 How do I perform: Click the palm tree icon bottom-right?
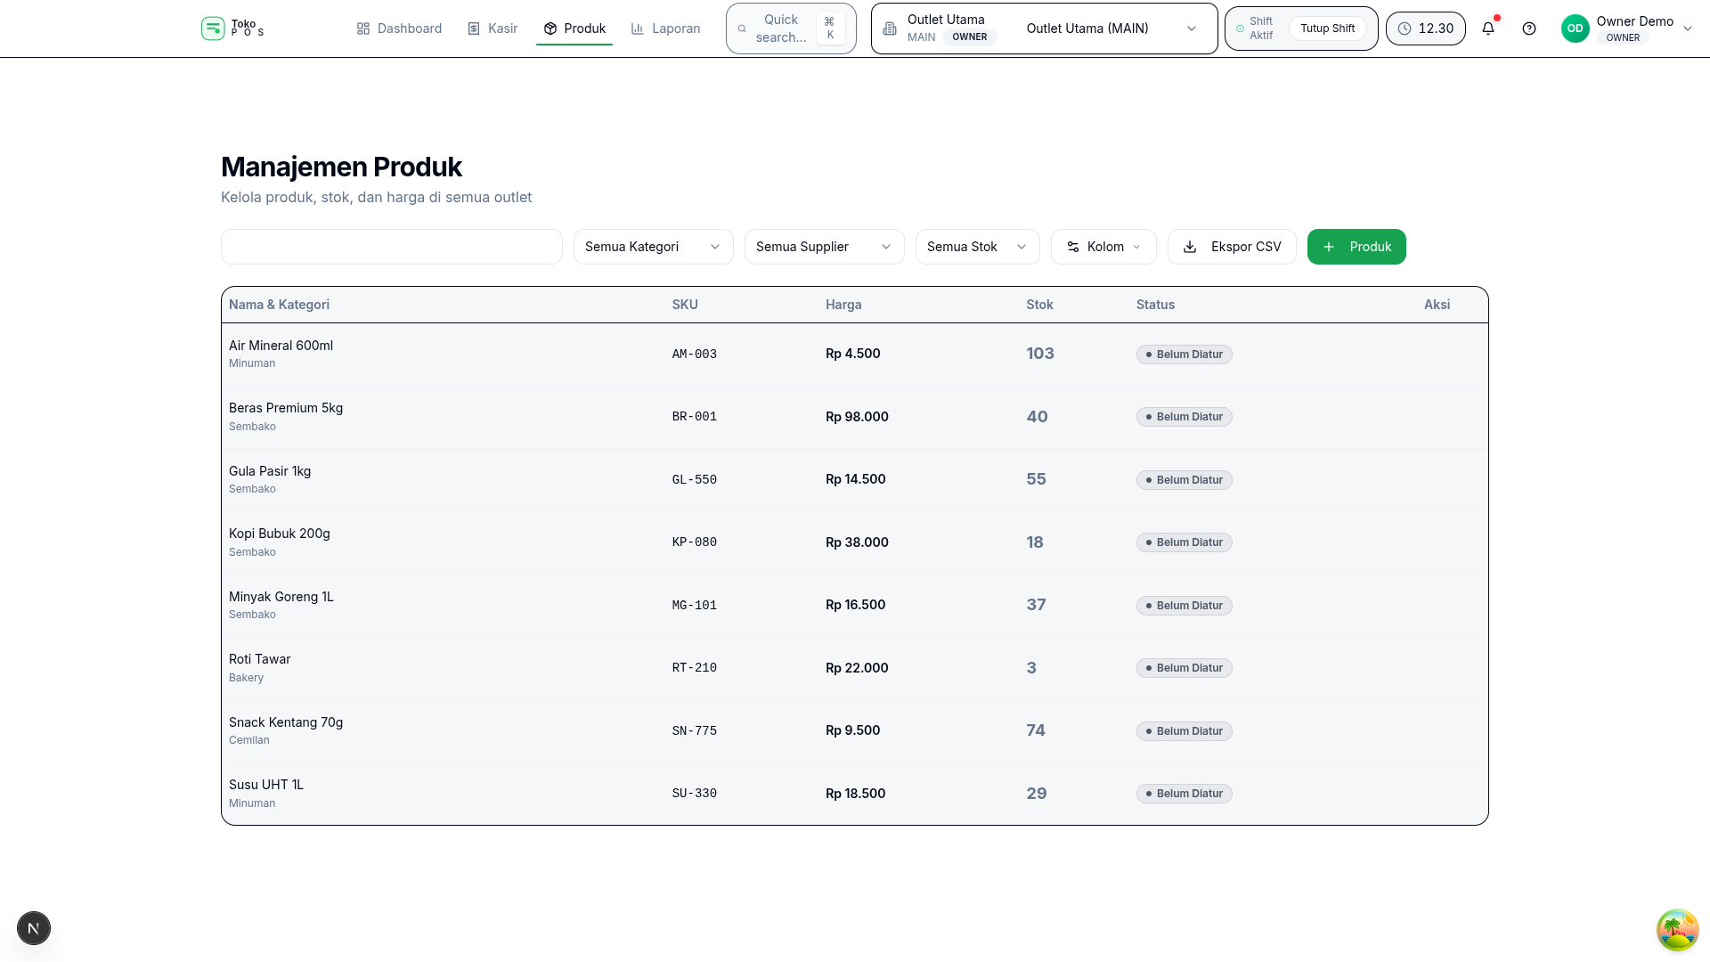click(x=1677, y=930)
